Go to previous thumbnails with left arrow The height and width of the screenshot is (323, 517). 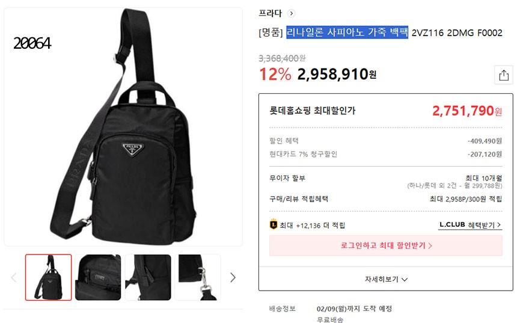pyautogui.click(x=14, y=277)
